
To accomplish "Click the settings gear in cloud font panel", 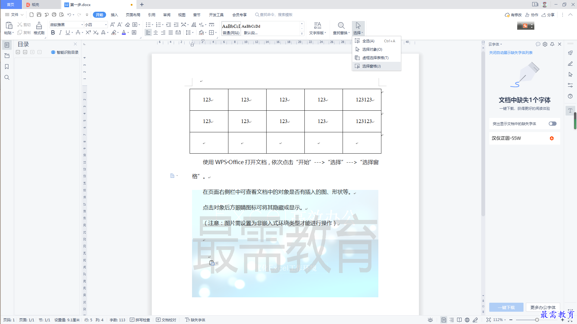I will pyautogui.click(x=545, y=44).
